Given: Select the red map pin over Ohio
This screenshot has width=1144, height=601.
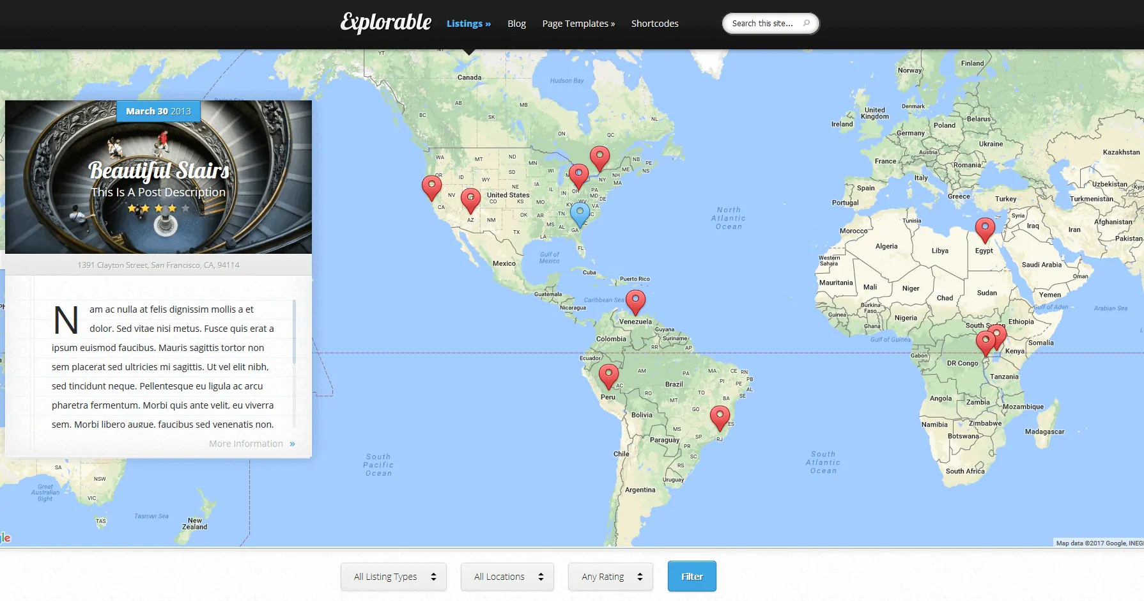Looking at the screenshot, I should [x=578, y=176].
